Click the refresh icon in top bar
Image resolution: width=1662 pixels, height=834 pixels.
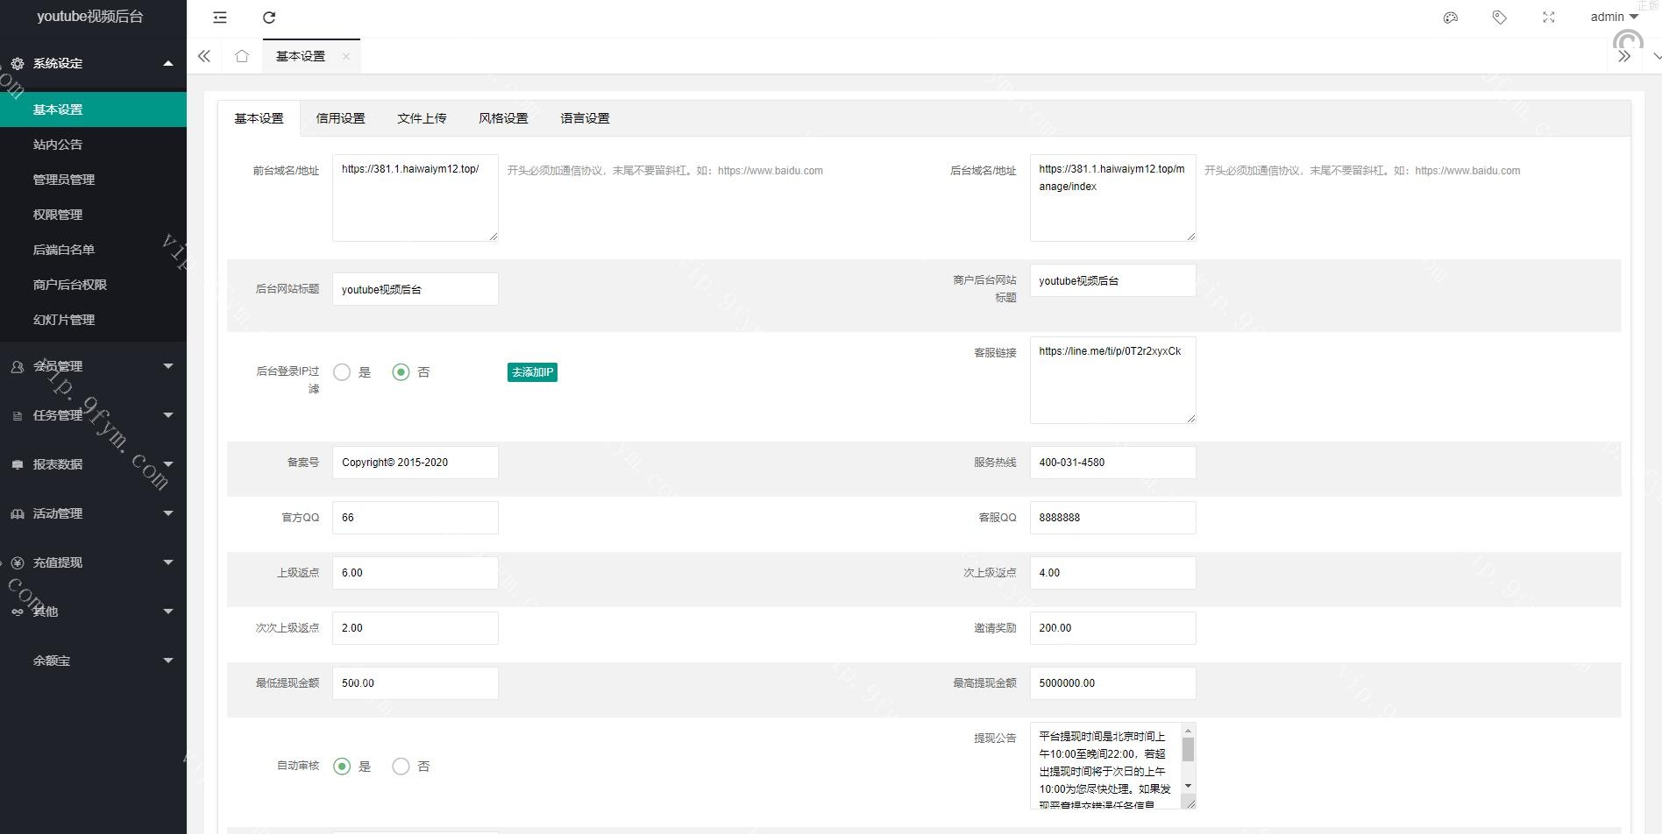[x=269, y=18]
